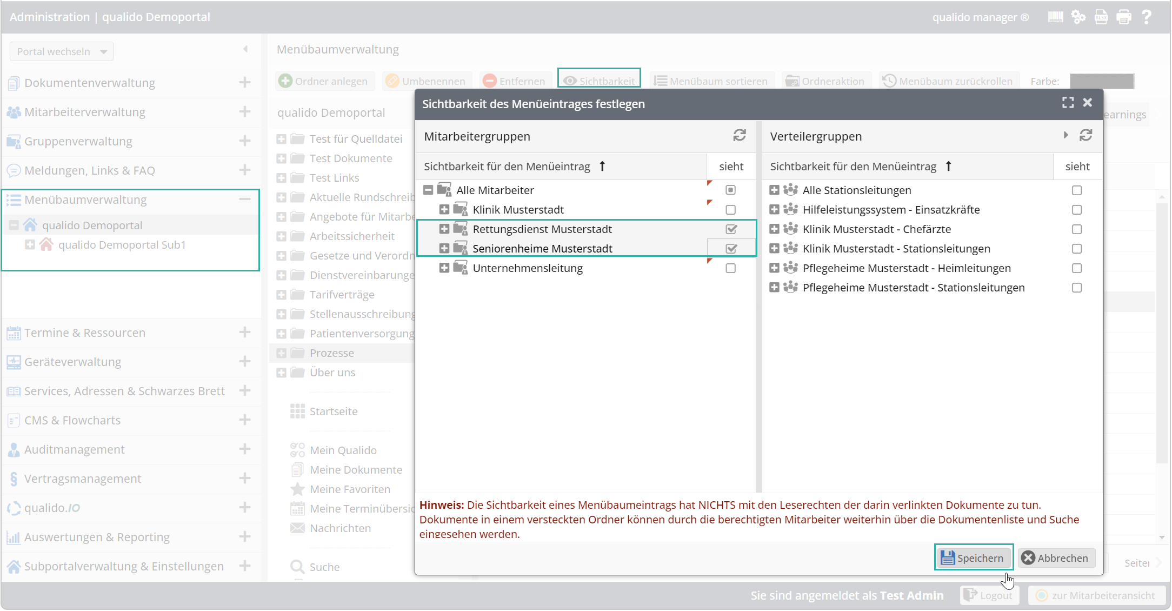
Task: Open the Farbe color swatch
Action: coord(1101,81)
